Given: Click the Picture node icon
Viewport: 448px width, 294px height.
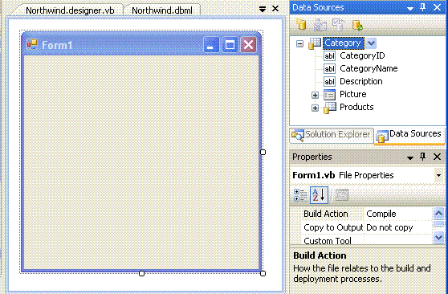Looking at the screenshot, I should (x=329, y=95).
